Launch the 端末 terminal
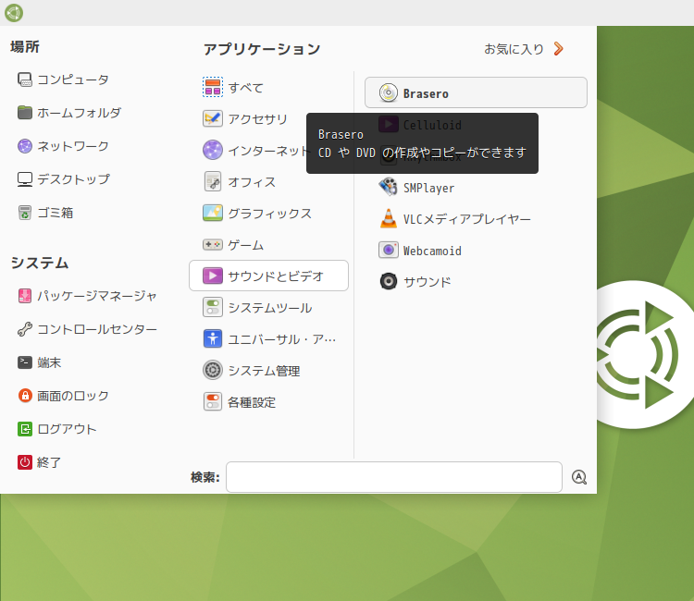 40,362
